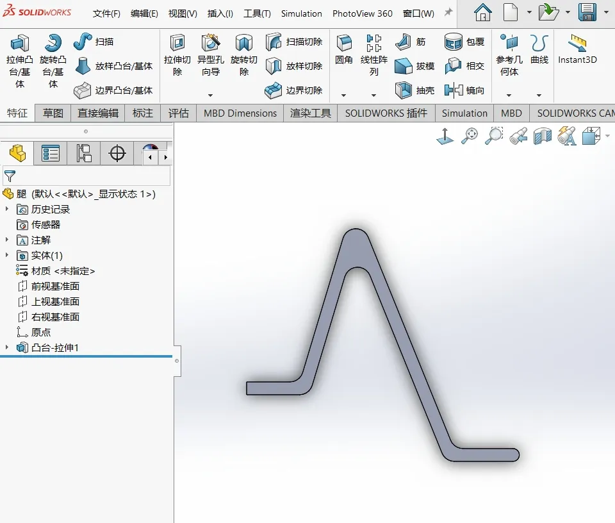The image size is (615, 523).
Task: Click the View Orientation axis icon
Action: (445, 137)
